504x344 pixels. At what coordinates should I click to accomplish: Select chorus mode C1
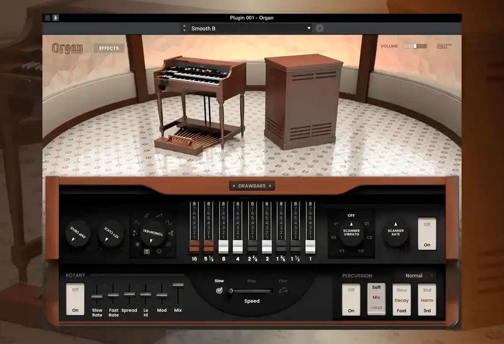click(x=366, y=224)
